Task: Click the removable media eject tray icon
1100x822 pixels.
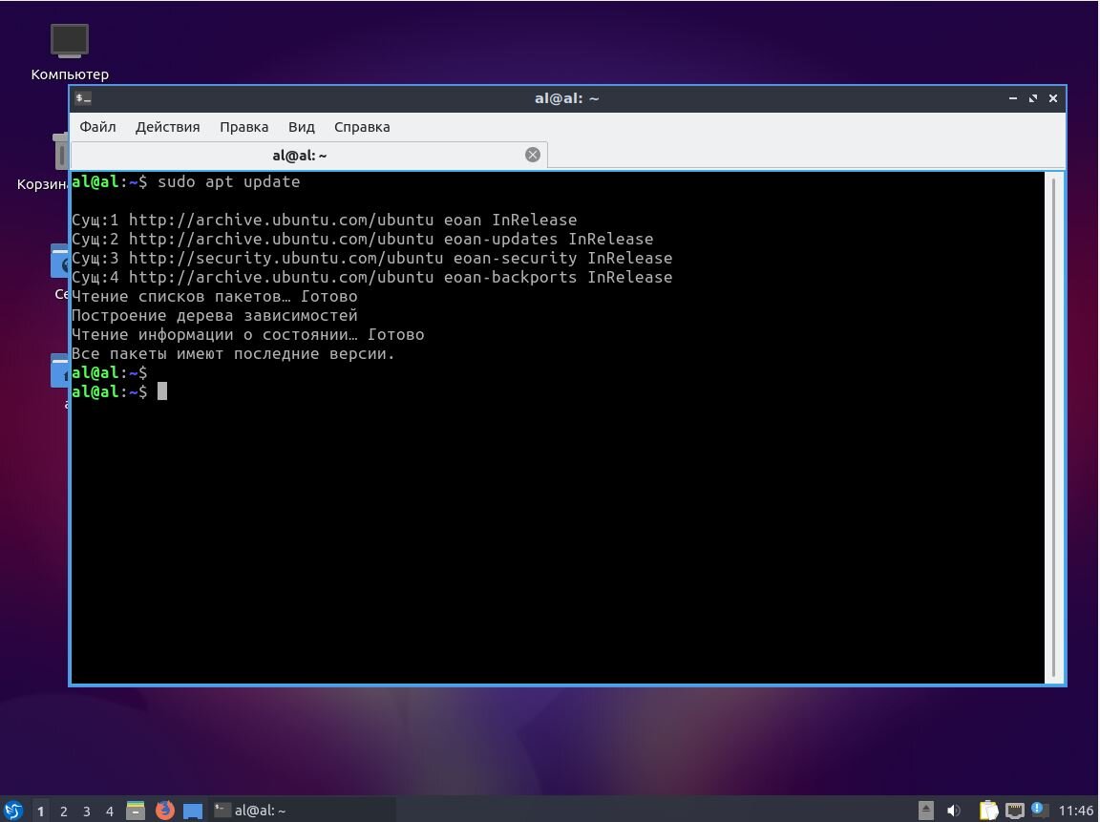Action: tap(926, 811)
